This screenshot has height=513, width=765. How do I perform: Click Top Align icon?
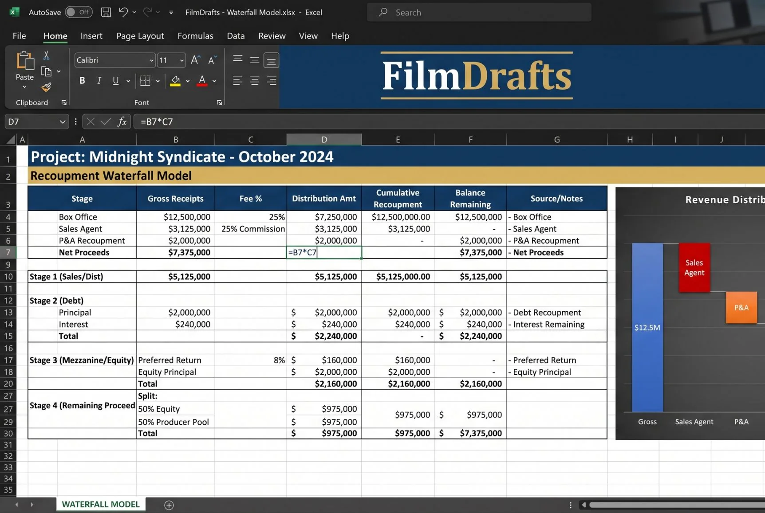coord(237,59)
